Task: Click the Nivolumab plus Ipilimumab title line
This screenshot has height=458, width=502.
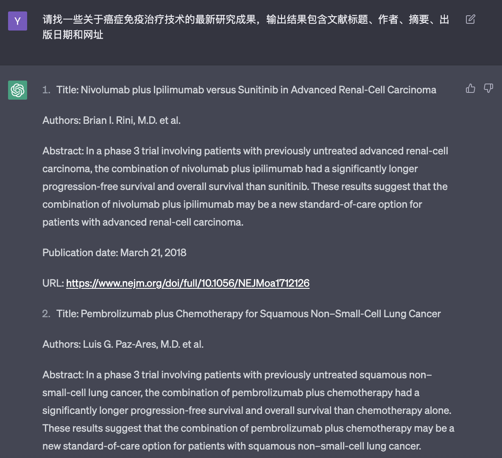Action: [246, 89]
